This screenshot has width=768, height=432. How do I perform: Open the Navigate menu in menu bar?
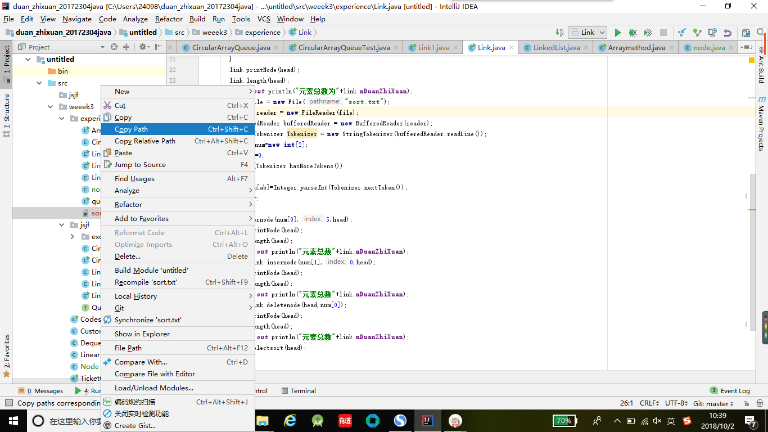point(77,19)
